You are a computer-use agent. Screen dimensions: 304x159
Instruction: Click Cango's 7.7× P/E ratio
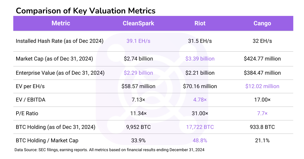coord(262,113)
